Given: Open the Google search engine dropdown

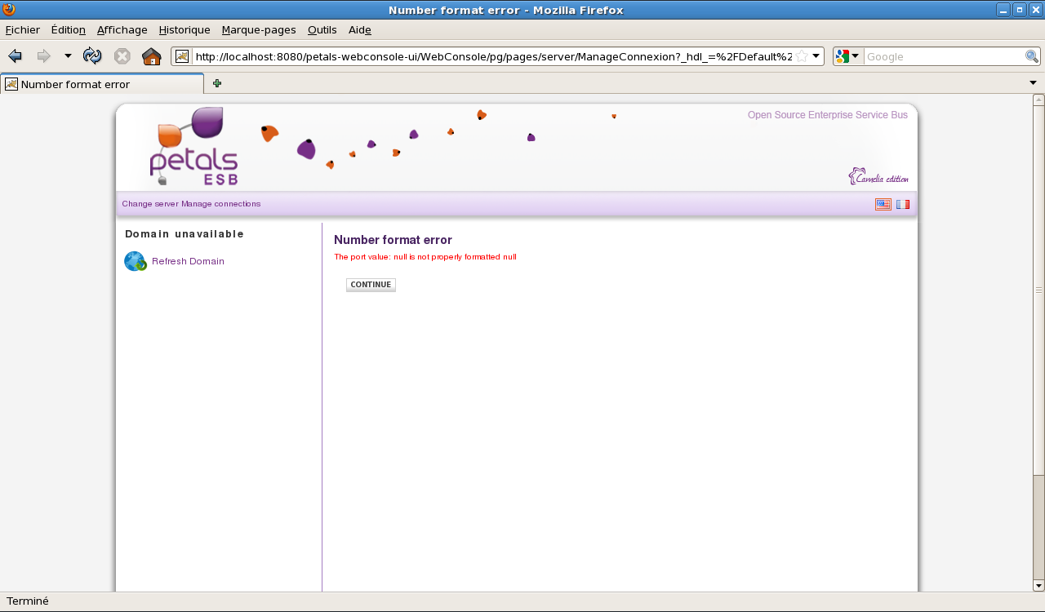Looking at the screenshot, I should point(847,56).
